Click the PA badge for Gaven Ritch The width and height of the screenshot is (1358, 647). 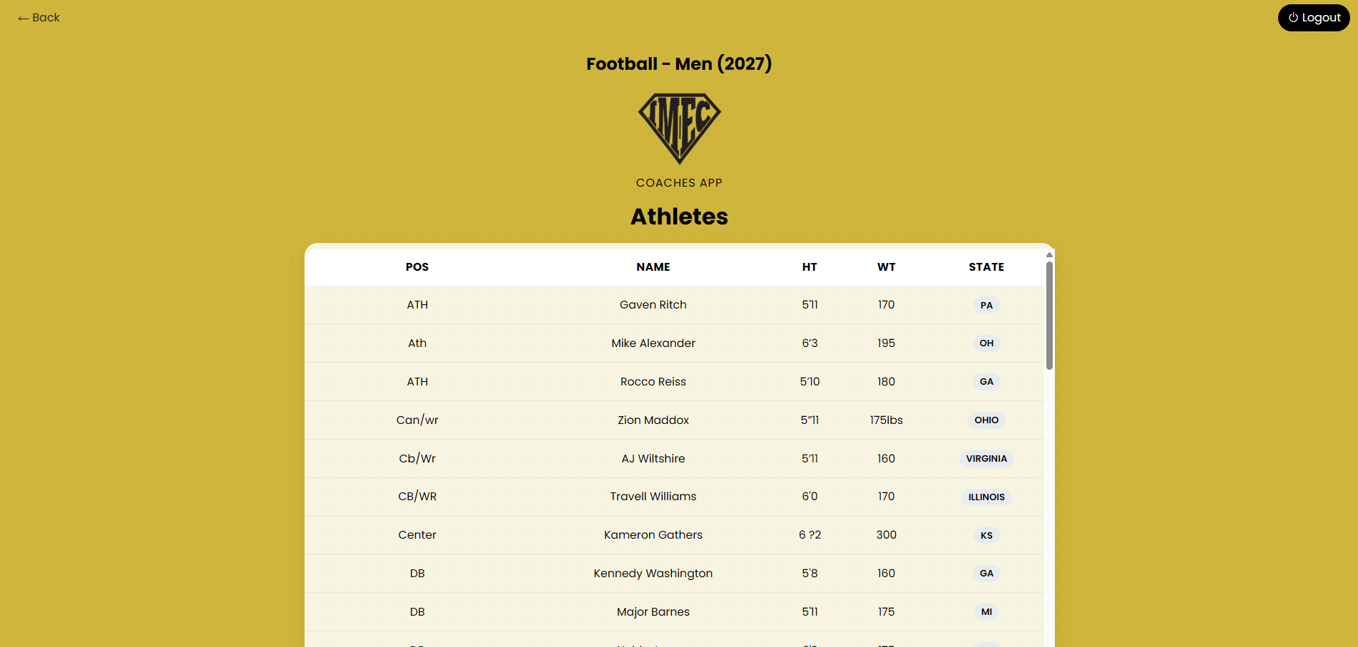(x=986, y=304)
